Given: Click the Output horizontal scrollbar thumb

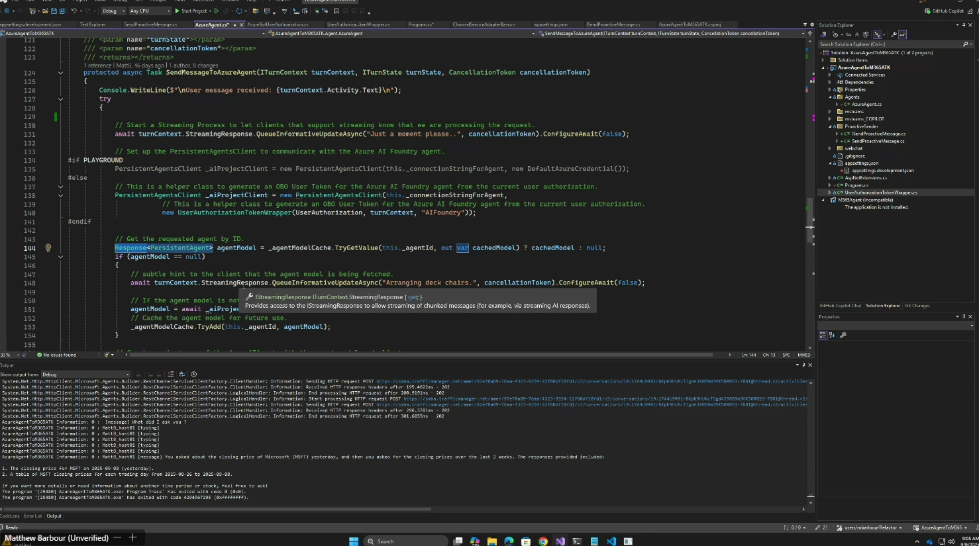Looking at the screenshot, I should (x=218, y=509).
